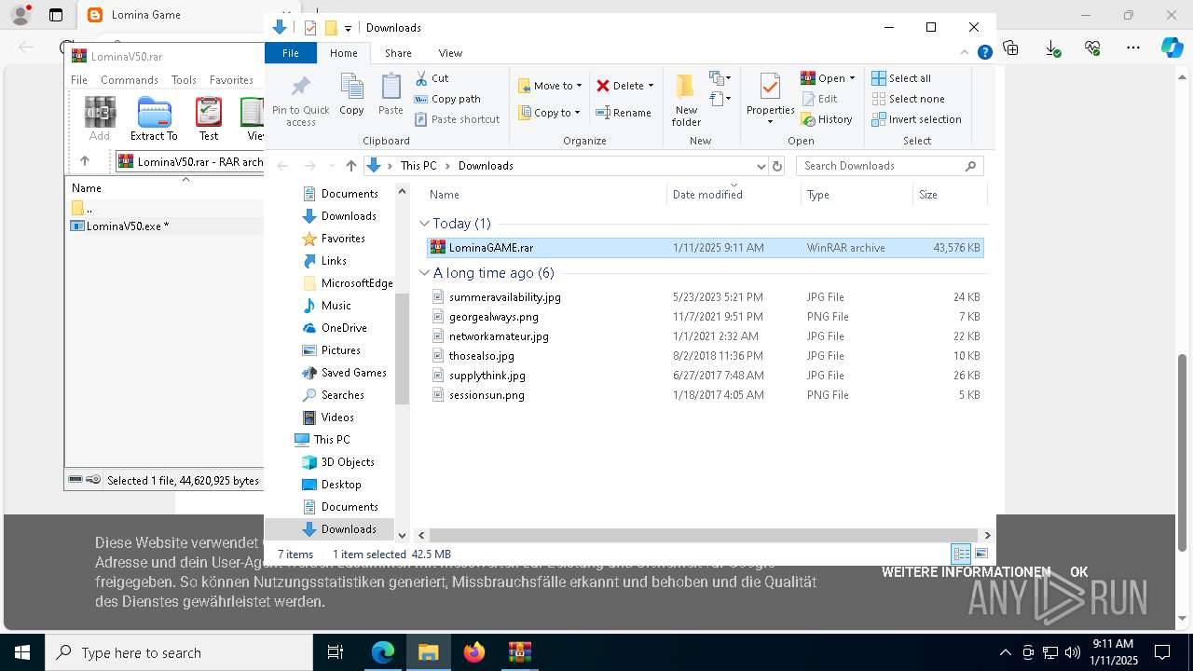The width and height of the screenshot is (1193, 671).
Task: Switch to large icons view
Action: (x=981, y=554)
